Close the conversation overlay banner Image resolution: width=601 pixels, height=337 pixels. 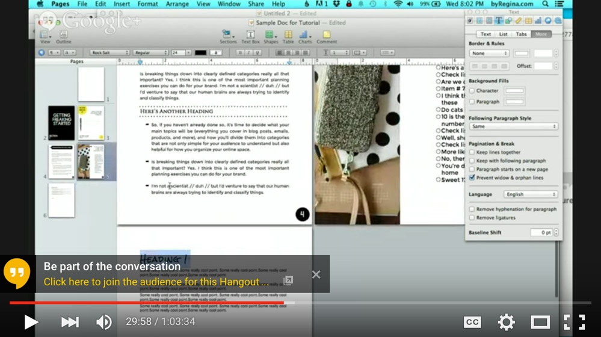coord(316,274)
